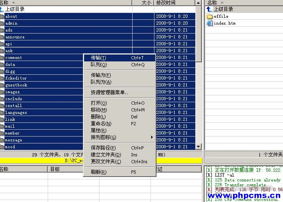Viewport: 283px width, 202px height.
Task: Go up via left pane 上级目录 icon
Action: [2, 9]
